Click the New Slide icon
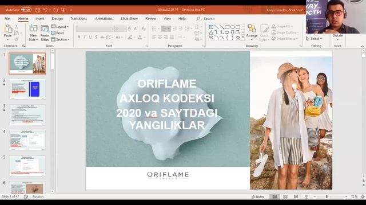366x205 pixels. (33, 28)
